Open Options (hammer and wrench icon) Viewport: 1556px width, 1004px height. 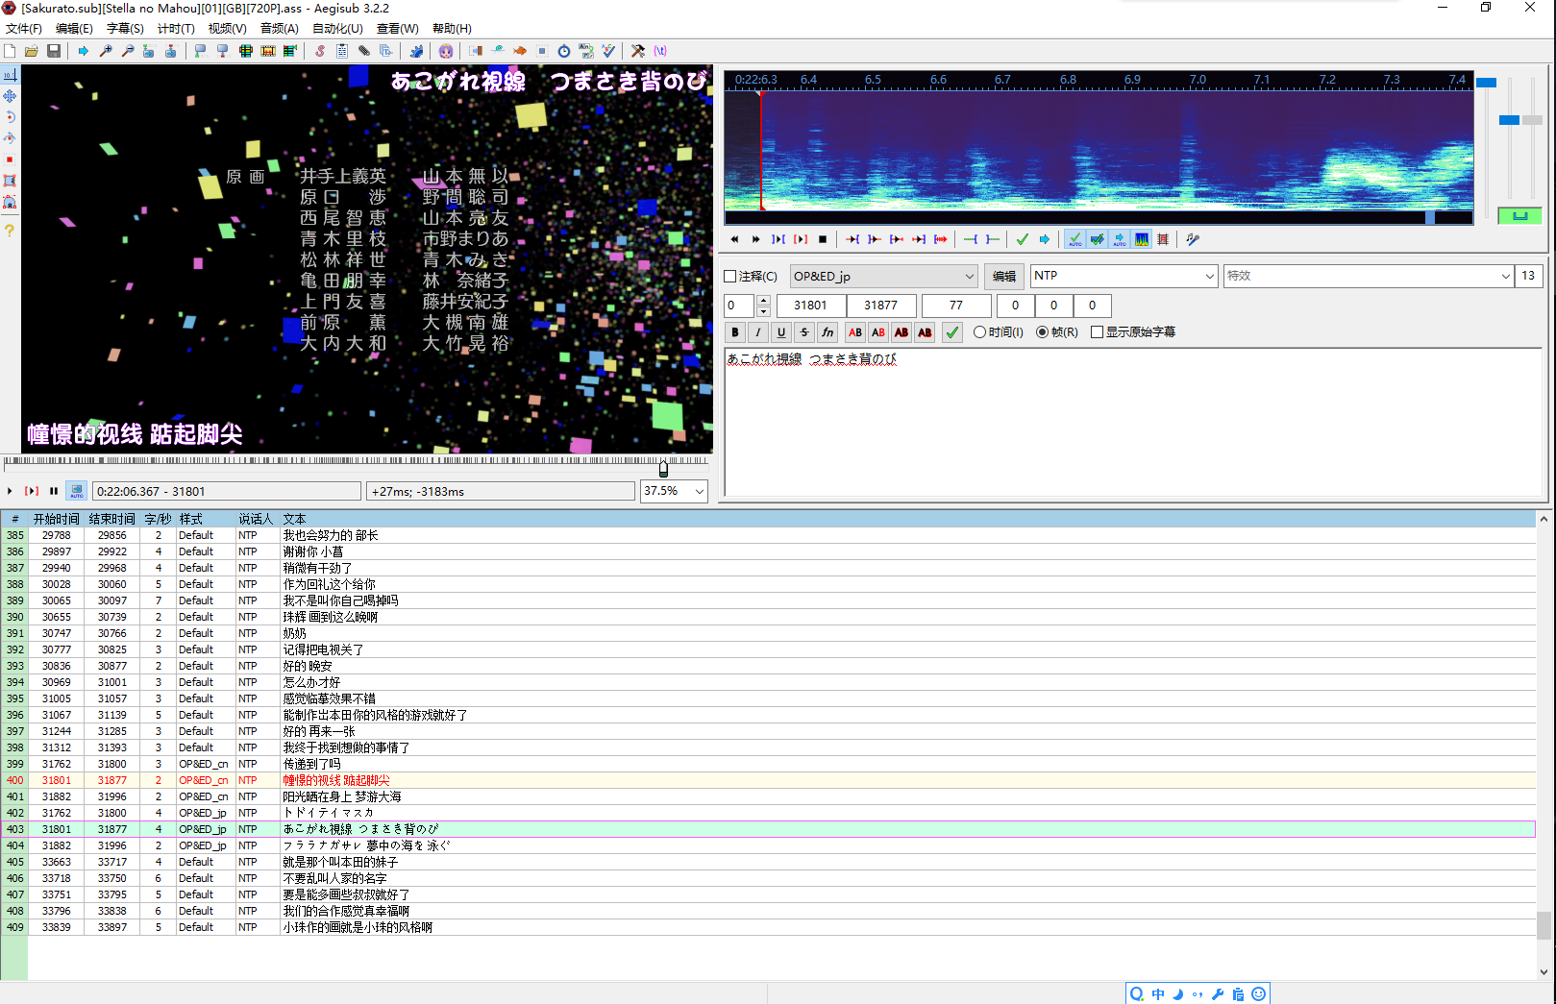[638, 51]
